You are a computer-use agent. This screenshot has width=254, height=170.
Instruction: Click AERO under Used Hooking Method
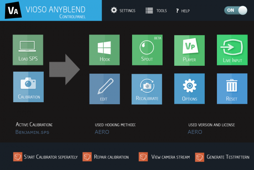pos(102,132)
